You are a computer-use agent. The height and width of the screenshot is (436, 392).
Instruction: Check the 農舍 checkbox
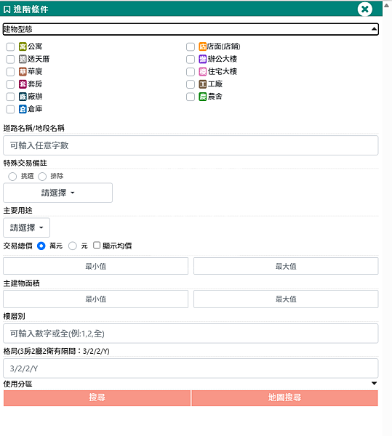(x=191, y=97)
